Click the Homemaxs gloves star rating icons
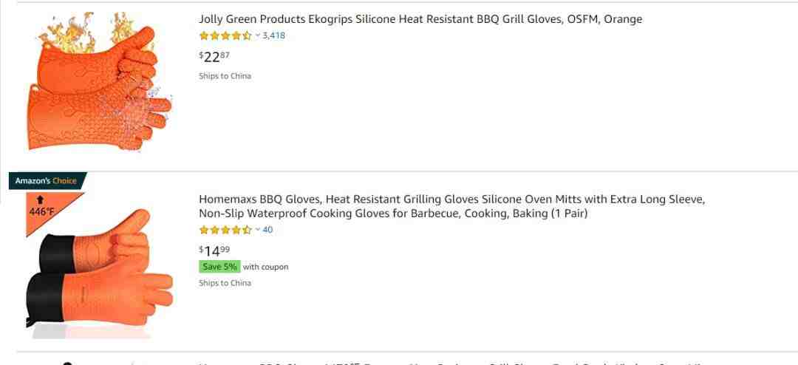Screen dimensions: 798x365 pos(225,230)
